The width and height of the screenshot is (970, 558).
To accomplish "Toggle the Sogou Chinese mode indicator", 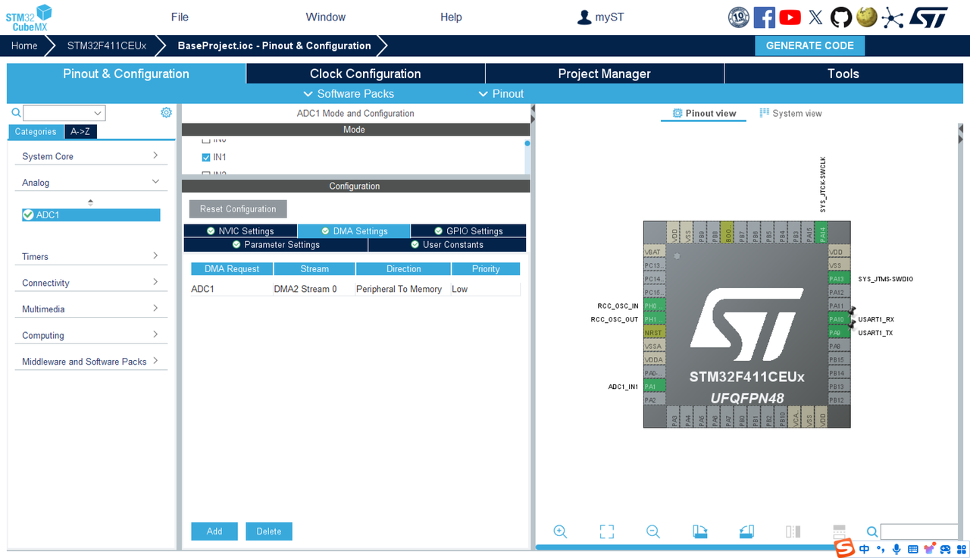I will point(865,549).
